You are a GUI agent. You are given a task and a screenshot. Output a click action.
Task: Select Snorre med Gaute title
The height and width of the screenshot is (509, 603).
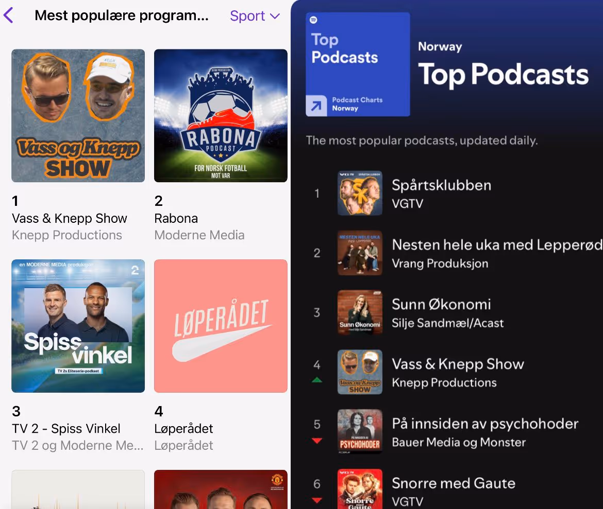454,483
